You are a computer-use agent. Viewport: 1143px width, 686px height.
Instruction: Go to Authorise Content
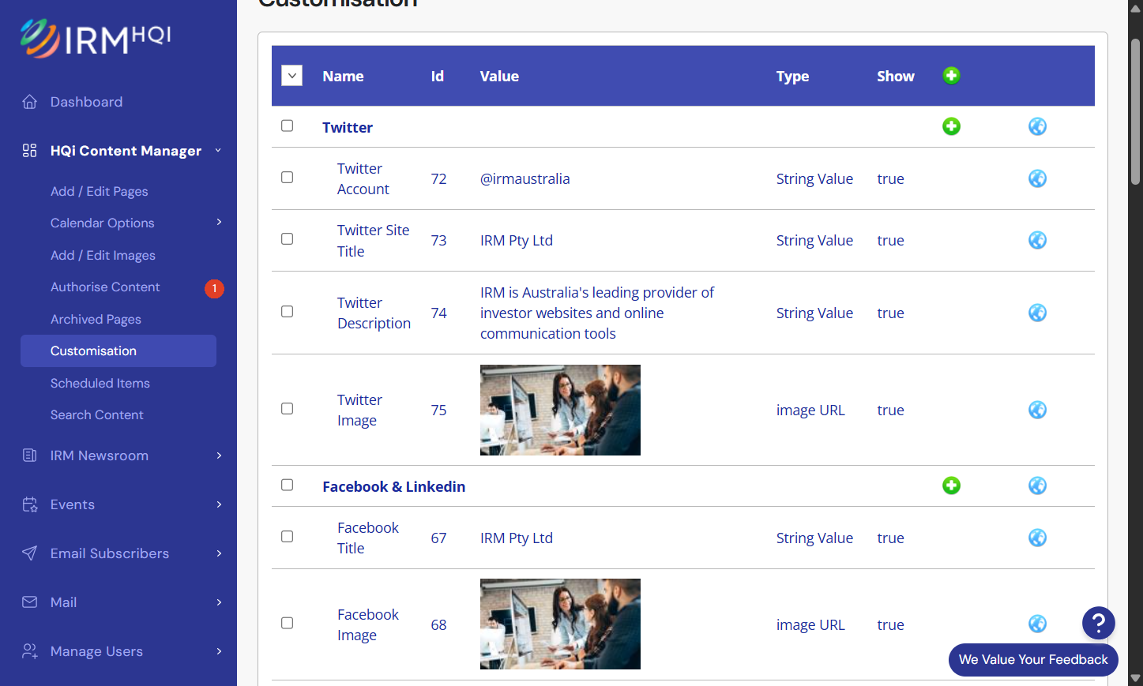(105, 287)
